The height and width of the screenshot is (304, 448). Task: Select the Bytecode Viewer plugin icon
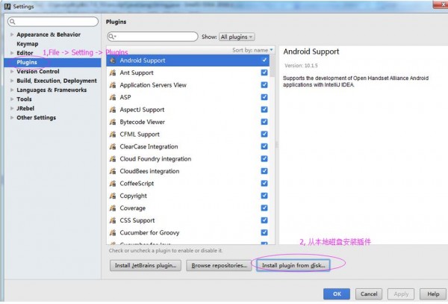pyautogui.click(x=113, y=122)
